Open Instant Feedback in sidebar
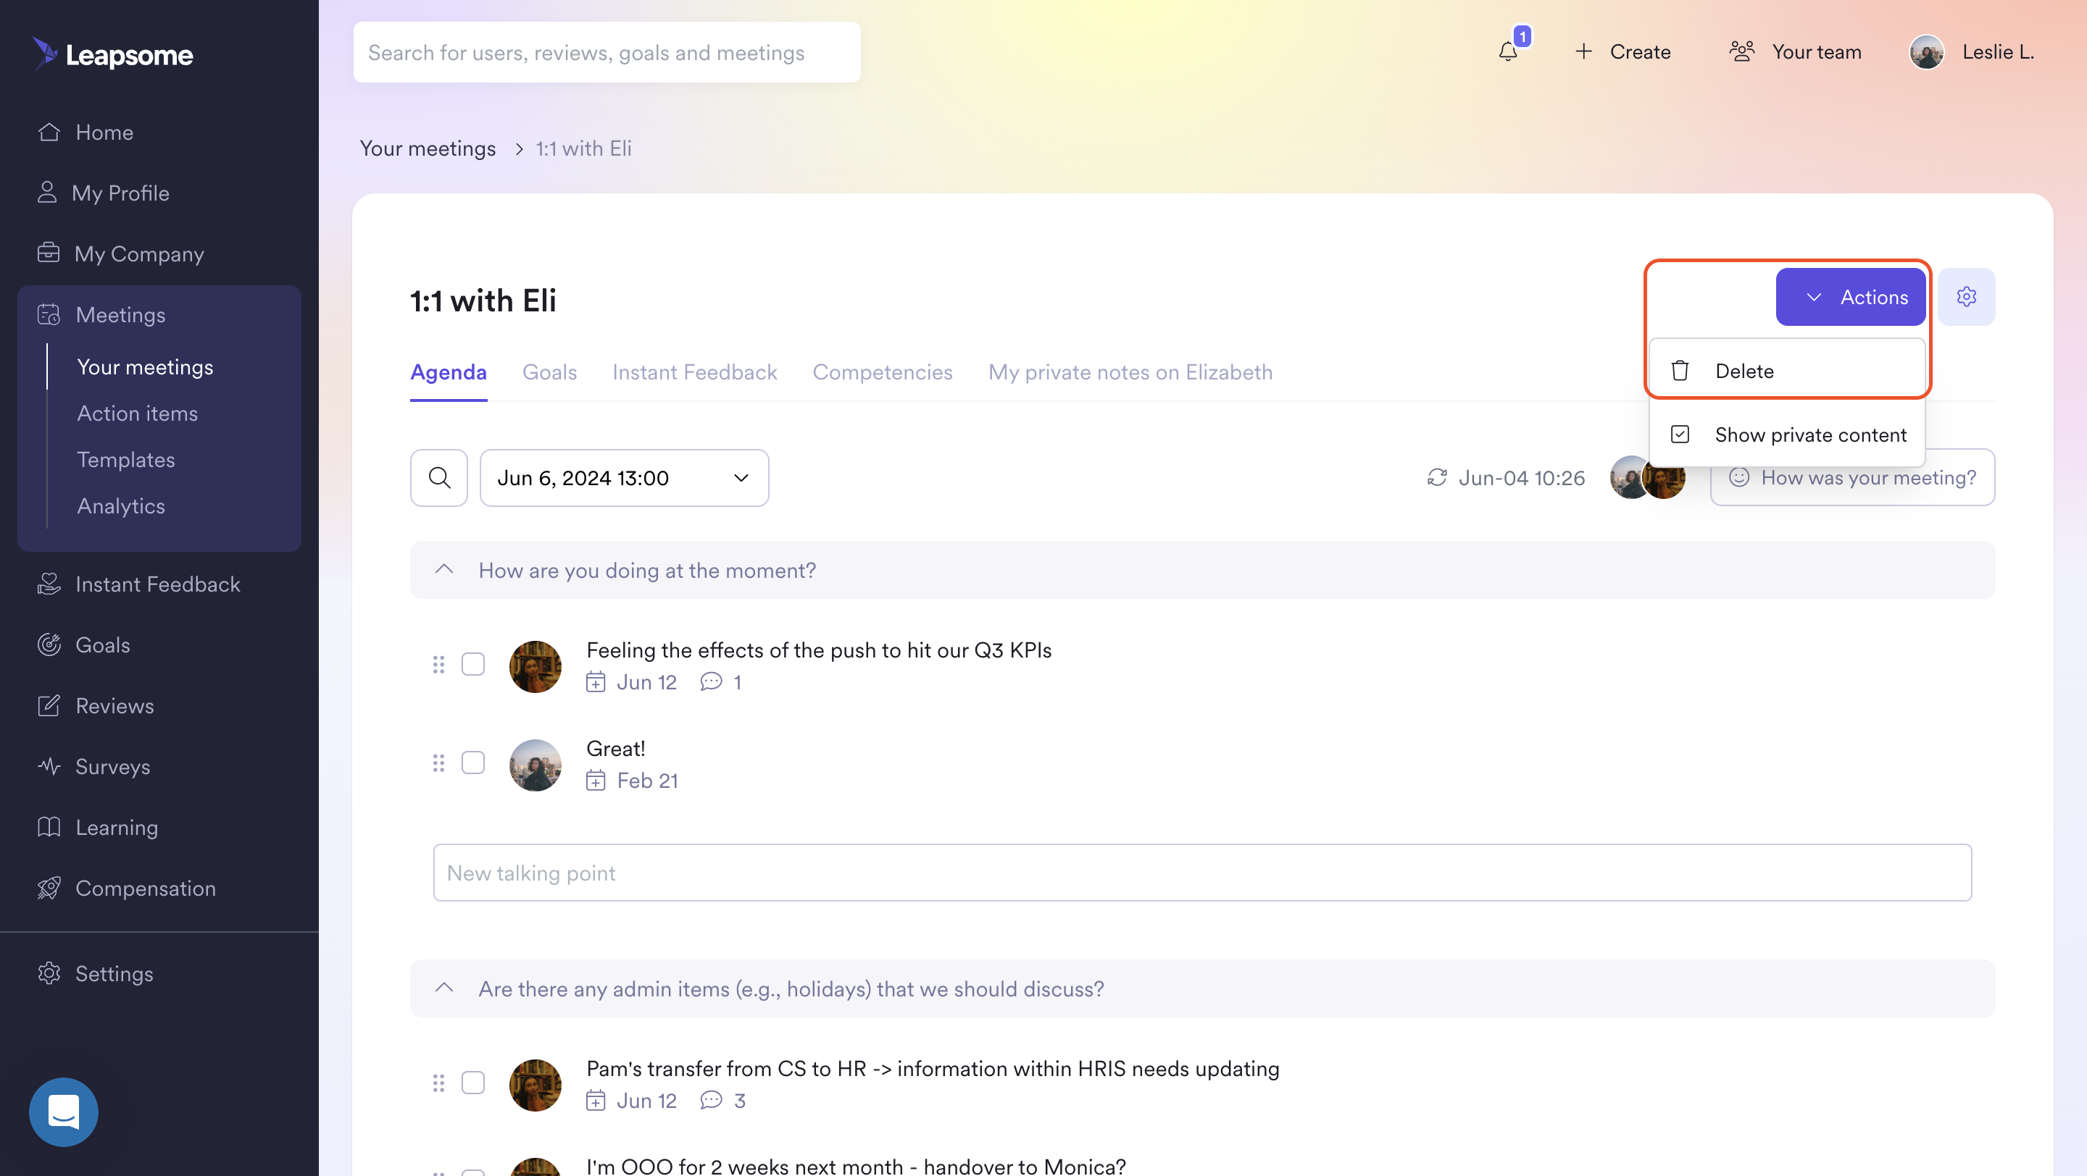This screenshot has width=2087, height=1176. point(138,584)
